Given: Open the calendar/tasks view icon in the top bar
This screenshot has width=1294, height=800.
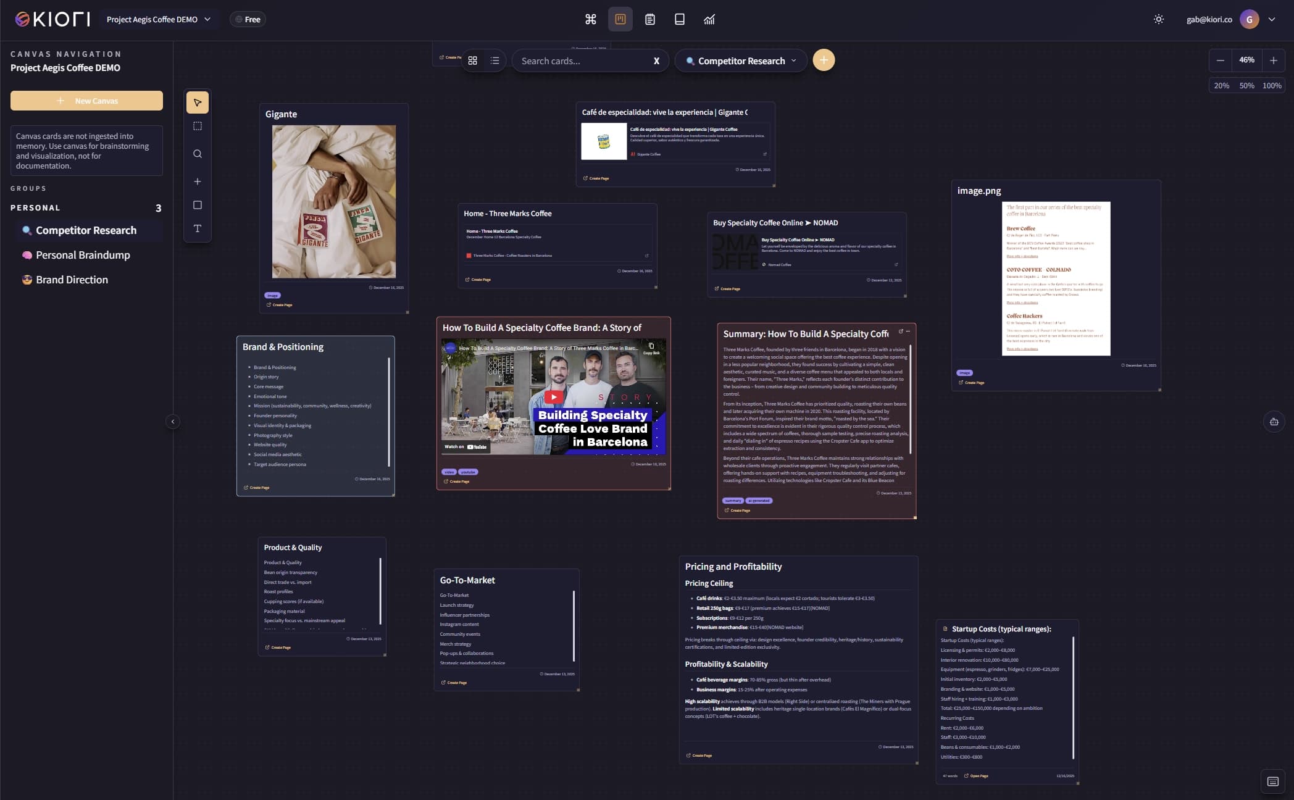Looking at the screenshot, I should 650,19.
